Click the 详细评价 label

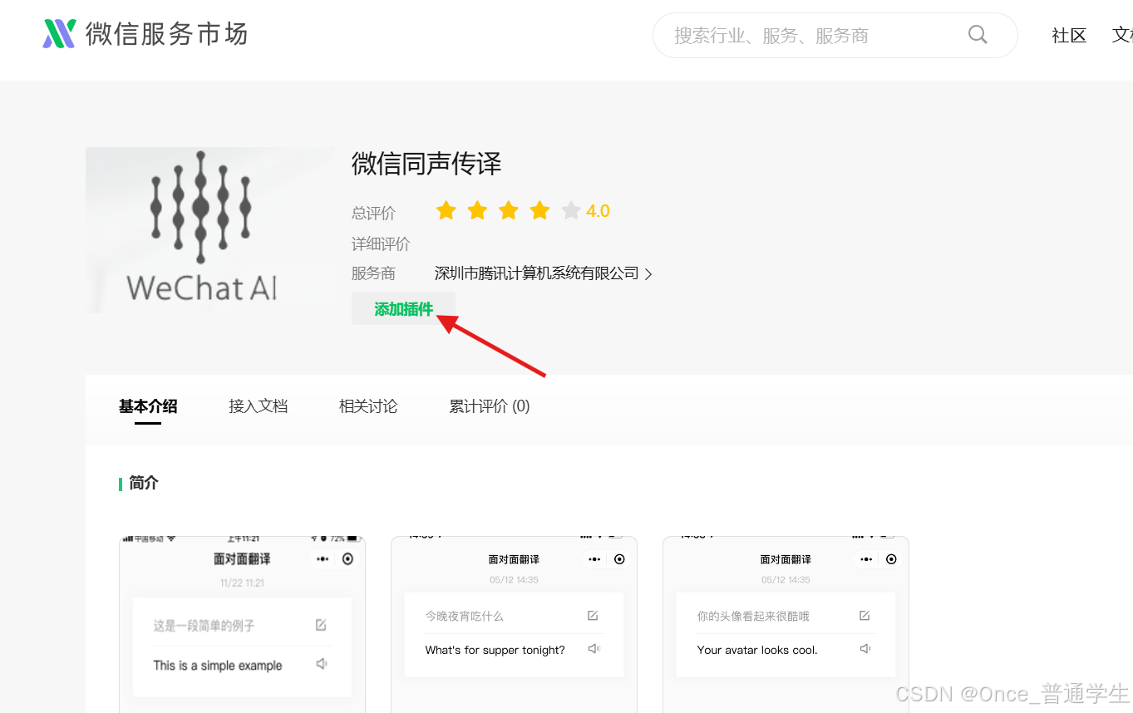[x=381, y=244]
